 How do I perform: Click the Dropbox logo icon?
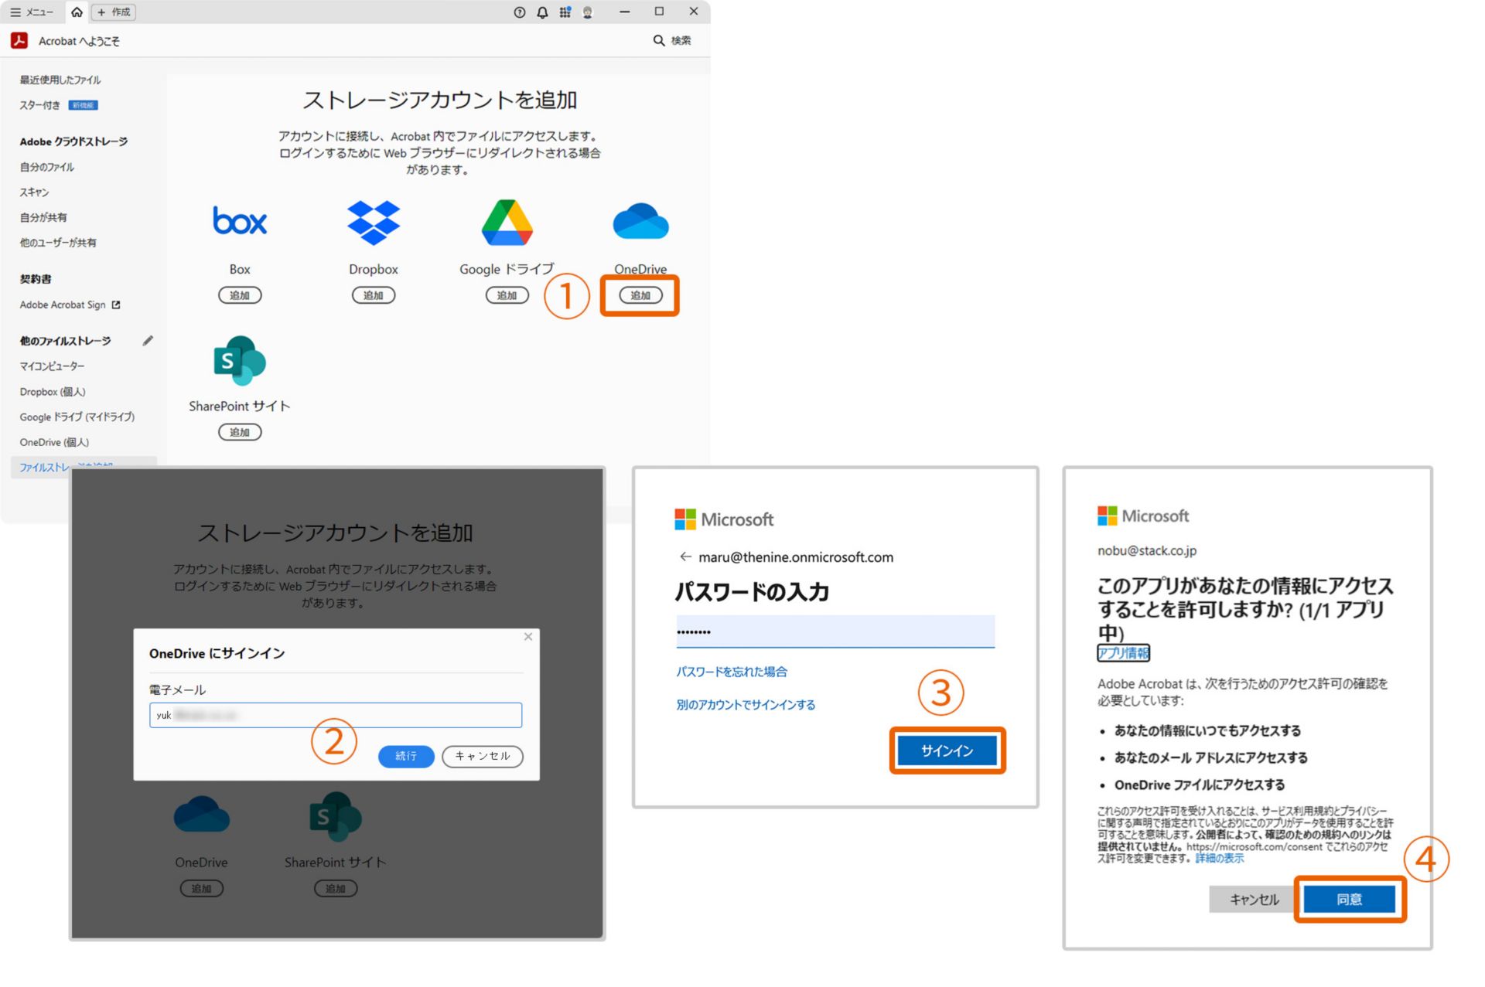pos(374,223)
